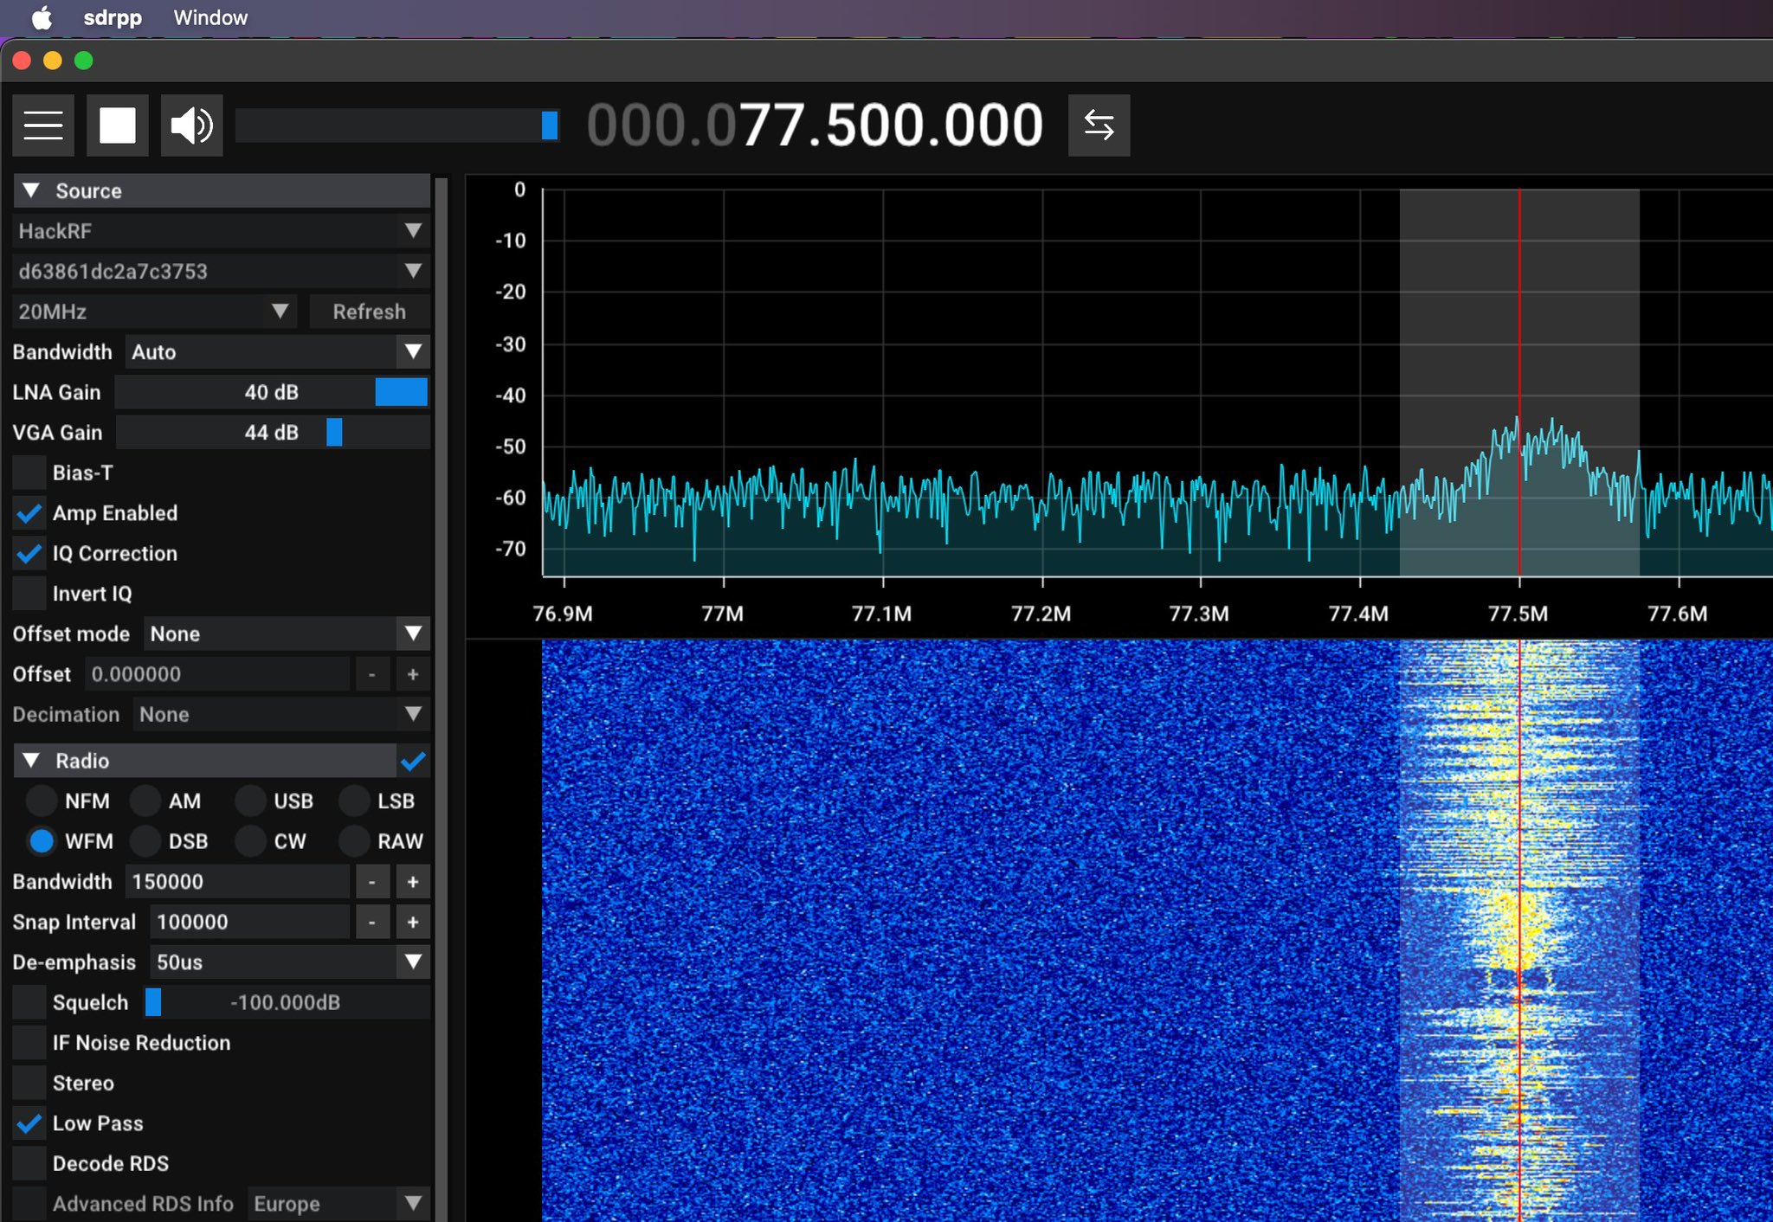Decrease Snap Interval with minus button
1773x1222 pixels.
coord(371,923)
